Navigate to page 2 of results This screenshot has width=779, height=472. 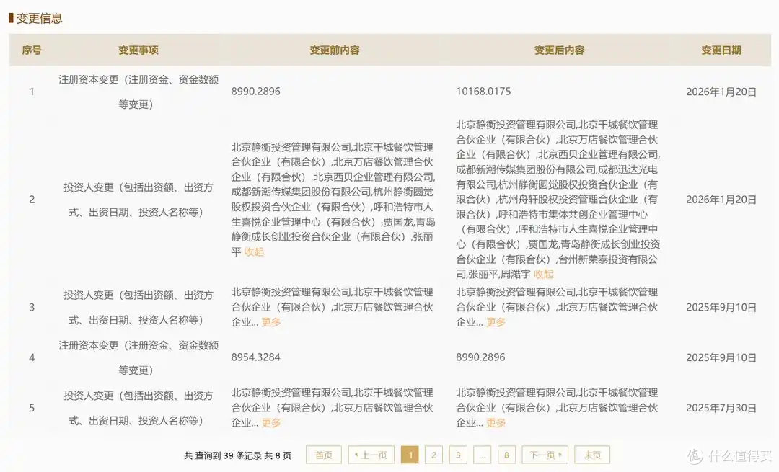pyautogui.click(x=434, y=455)
